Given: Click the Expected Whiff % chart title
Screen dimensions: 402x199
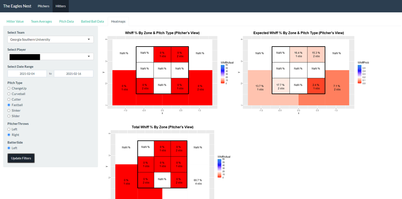Looking at the screenshot, I should 298,33.
